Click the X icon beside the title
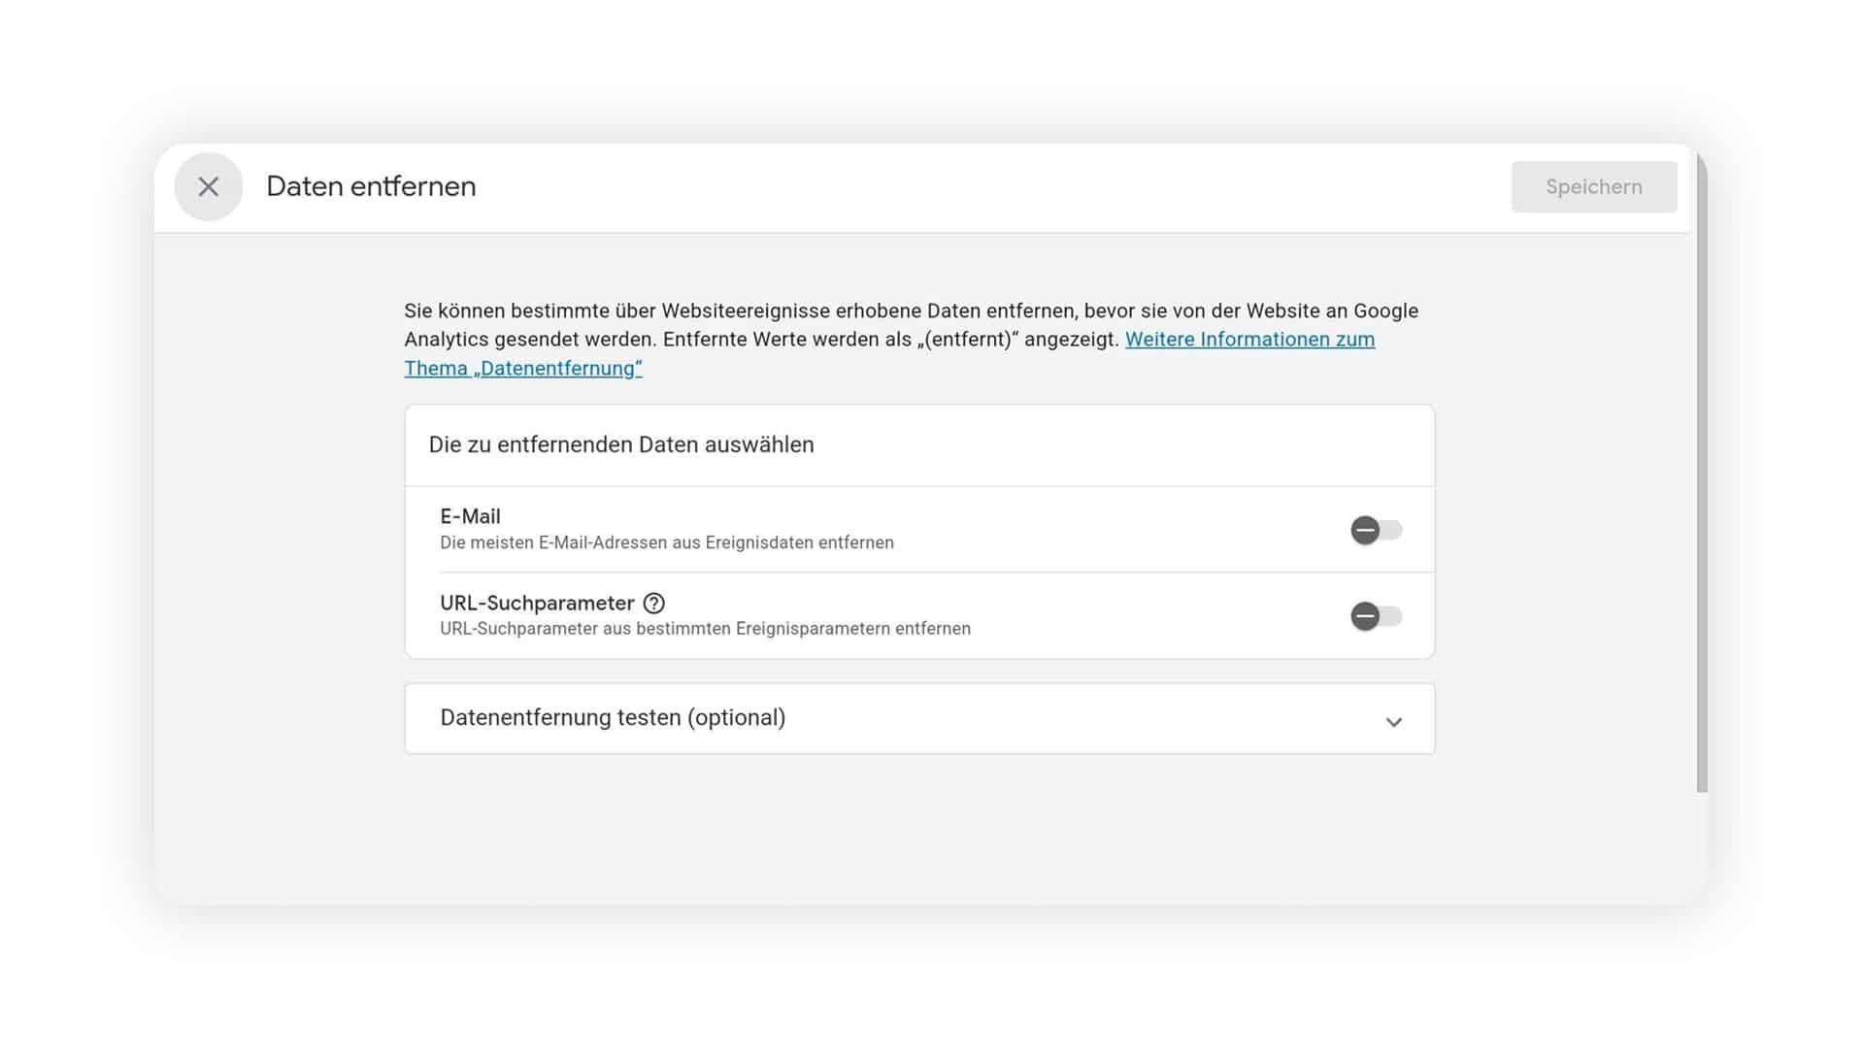This screenshot has height=1048, width=1864. [x=208, y=186]
